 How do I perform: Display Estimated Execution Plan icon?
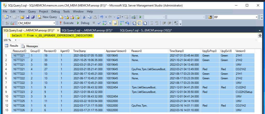click(104, 23)
